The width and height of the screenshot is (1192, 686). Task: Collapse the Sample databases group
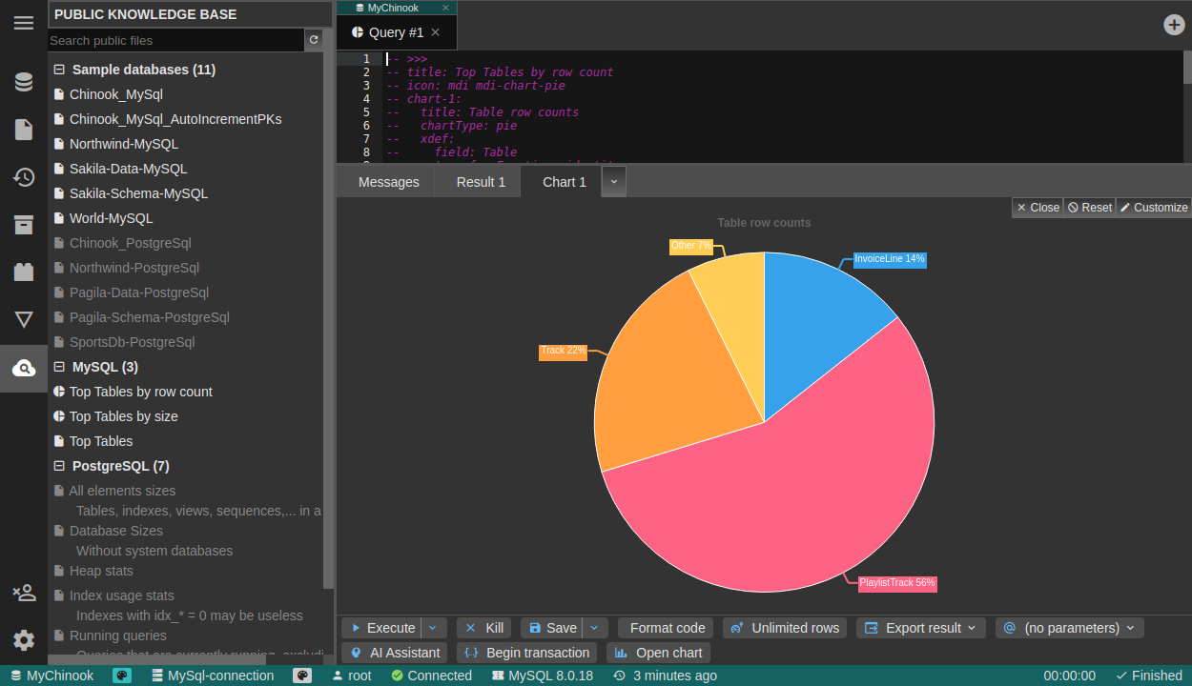pyautogui.click(x=59, y=70)
